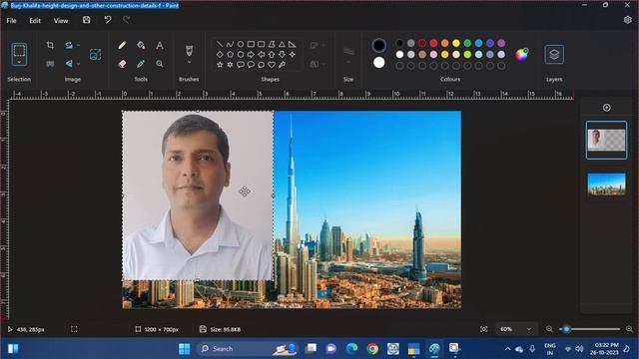639x359 pixels.
Task: Choose the Line shape
Action: tap(220, 44)
